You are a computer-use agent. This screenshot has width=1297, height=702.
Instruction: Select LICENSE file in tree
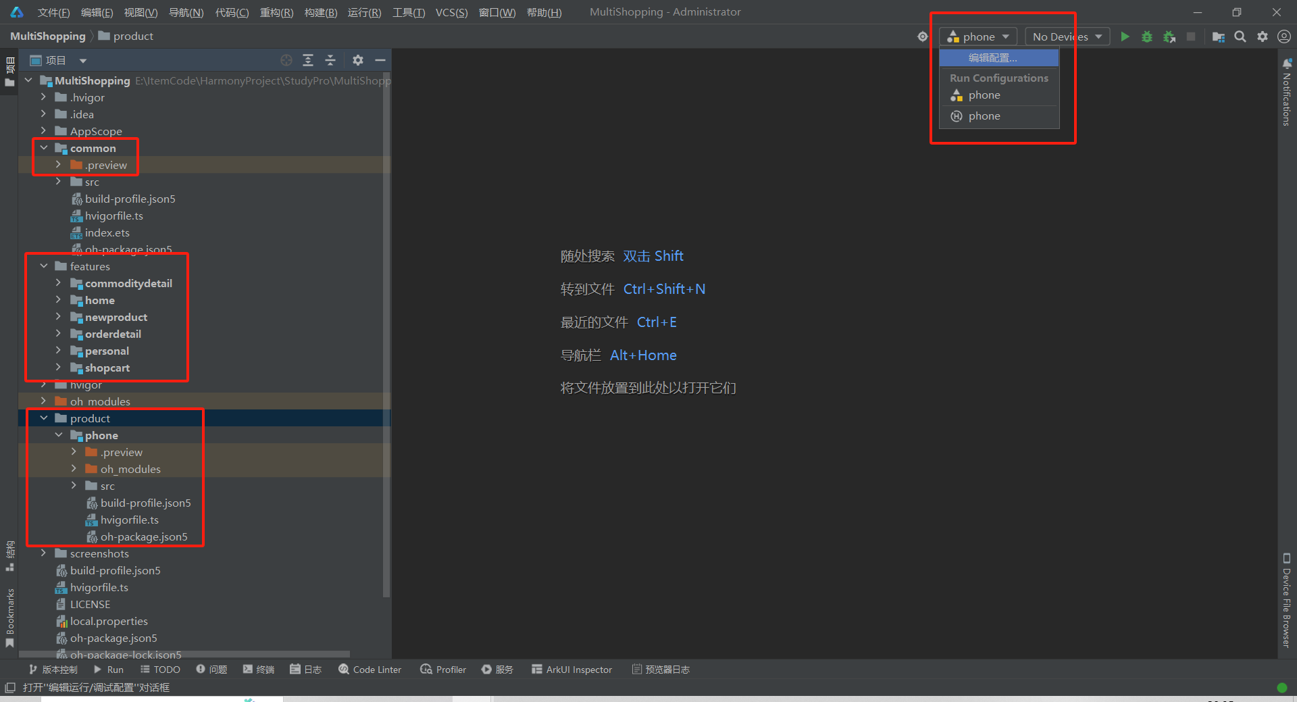pyautogui.click(x=90, y=604)
